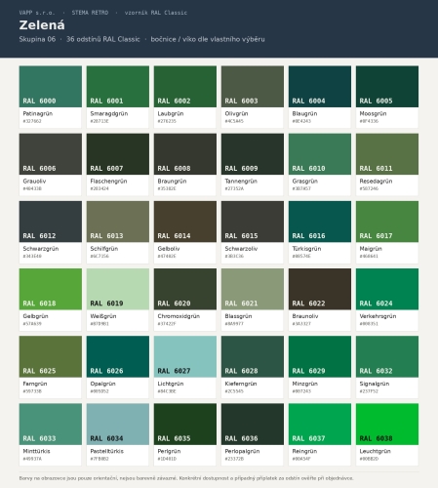Select RAL 6014 Gelboliv swatch
Viewport: 438px width, 488px height.
tap(185, 222)
